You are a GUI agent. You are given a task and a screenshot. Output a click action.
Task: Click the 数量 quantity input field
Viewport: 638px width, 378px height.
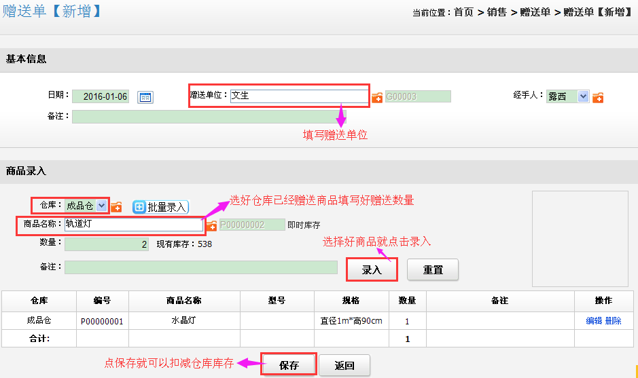[x=107, y=244]
